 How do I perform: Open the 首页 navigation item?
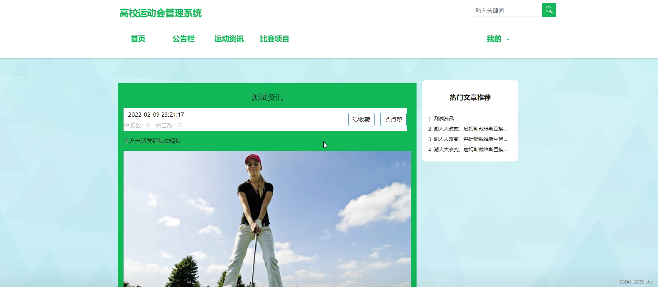138,39
